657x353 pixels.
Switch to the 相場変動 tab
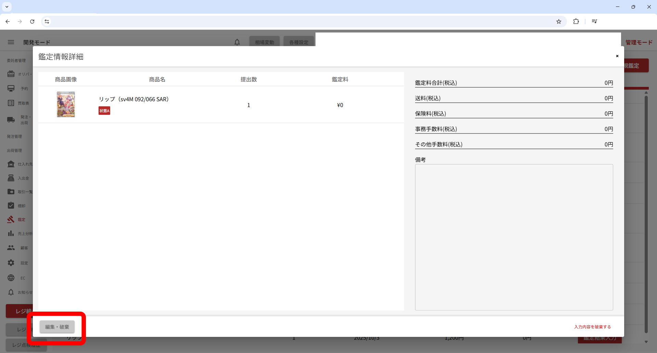point(265,42)
